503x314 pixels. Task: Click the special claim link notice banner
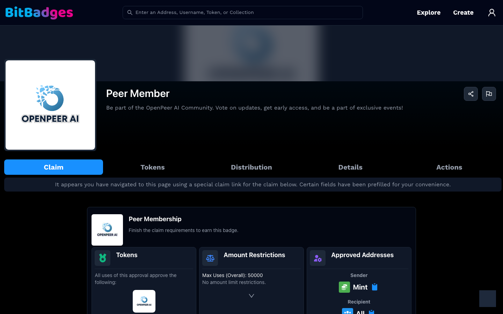(253, 185)
